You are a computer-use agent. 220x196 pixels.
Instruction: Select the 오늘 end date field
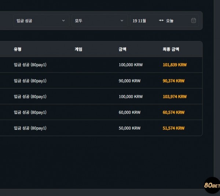point(170,21)
